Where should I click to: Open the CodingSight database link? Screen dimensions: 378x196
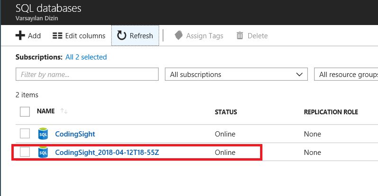point(75,134)
